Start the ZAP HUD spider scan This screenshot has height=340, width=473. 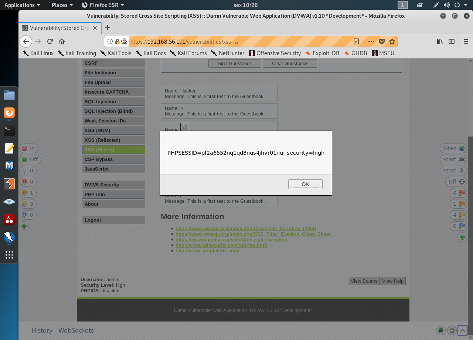point(453,159)
